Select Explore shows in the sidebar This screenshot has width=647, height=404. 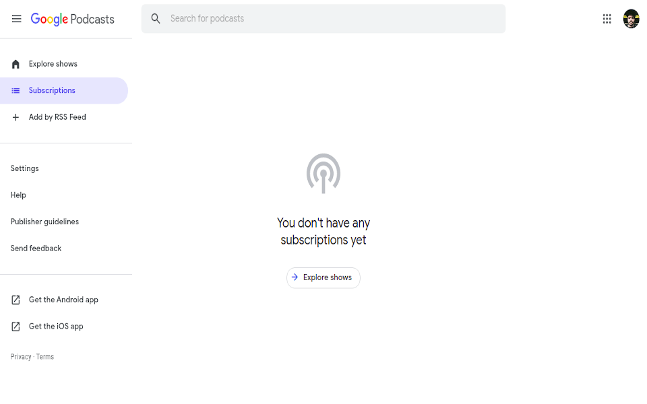(64, 64)
